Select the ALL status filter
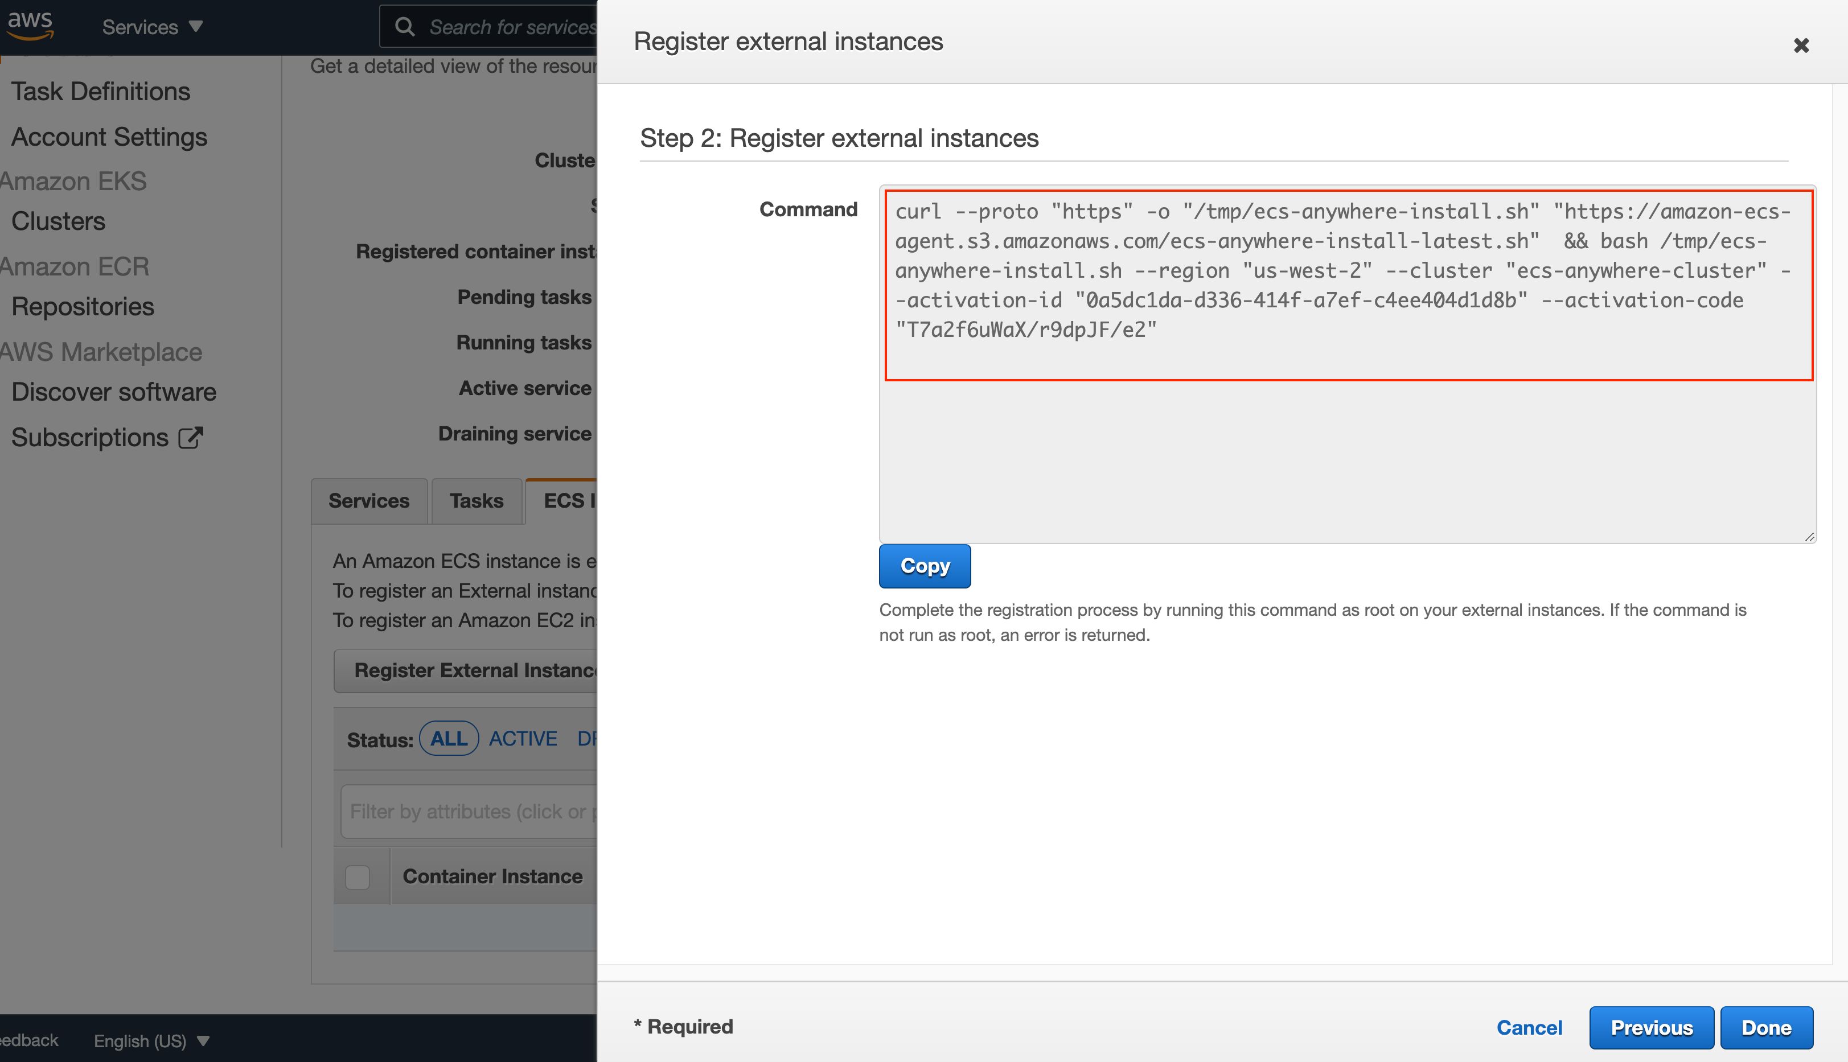The image size is (1848, 1062). [x=449, y=738]
